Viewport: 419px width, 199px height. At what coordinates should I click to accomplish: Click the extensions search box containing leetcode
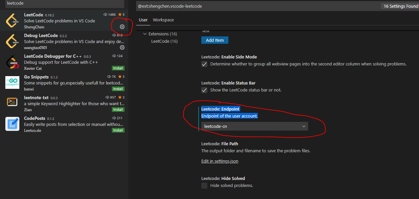63,3
